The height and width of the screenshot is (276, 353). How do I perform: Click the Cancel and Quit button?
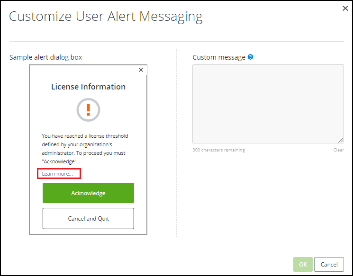tap(88, 218)
